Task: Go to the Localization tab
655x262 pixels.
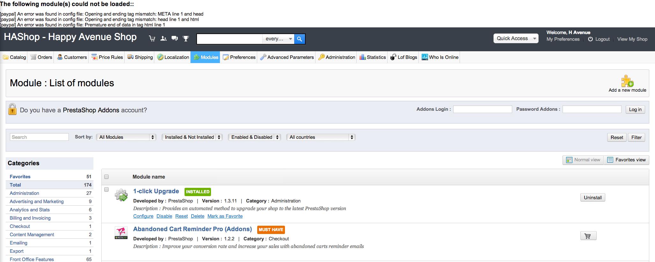Action: pyautogui.click(x=173, y=57)
